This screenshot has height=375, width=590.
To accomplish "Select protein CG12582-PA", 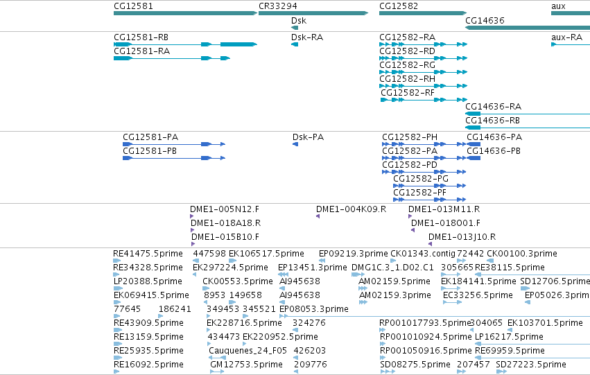I will click(x=424, y=158).
